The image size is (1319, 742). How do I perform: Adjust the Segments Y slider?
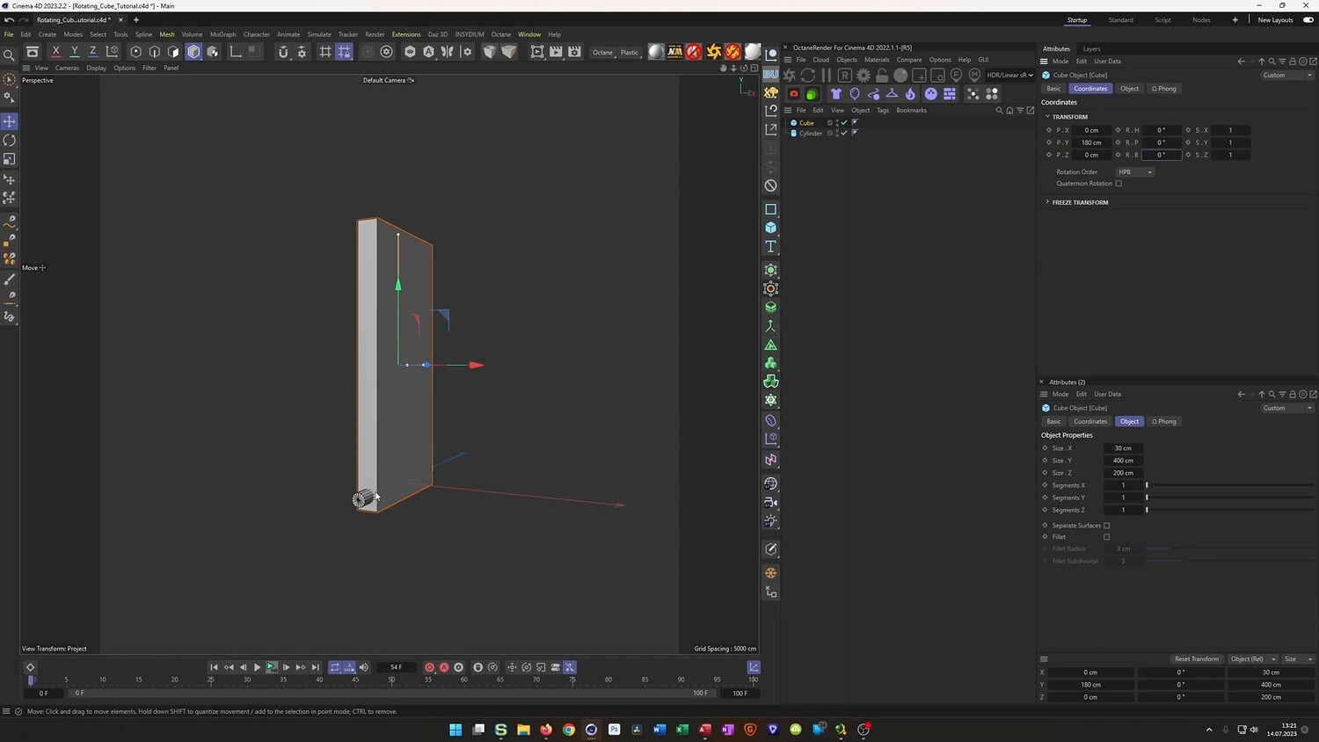pos(1230,498)
